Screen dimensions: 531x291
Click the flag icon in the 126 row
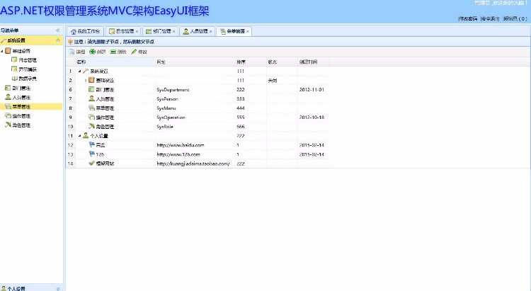point(91,154)
